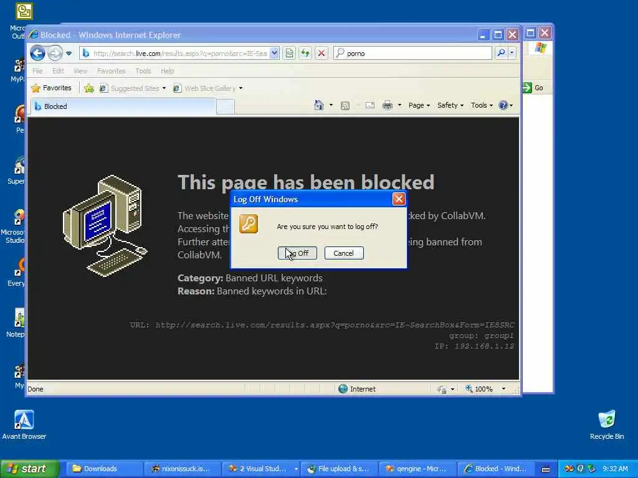Click the Go button in background window

pos(533,88)
